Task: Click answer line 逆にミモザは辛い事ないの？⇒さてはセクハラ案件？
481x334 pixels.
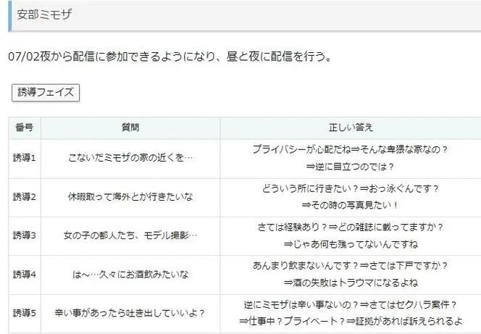Action: (x=351, y=305)
